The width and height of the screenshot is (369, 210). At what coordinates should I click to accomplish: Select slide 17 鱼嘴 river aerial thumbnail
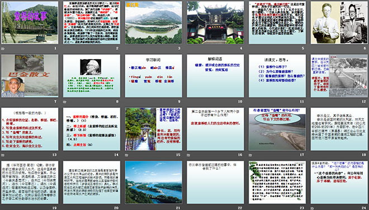tap(277, 129)
